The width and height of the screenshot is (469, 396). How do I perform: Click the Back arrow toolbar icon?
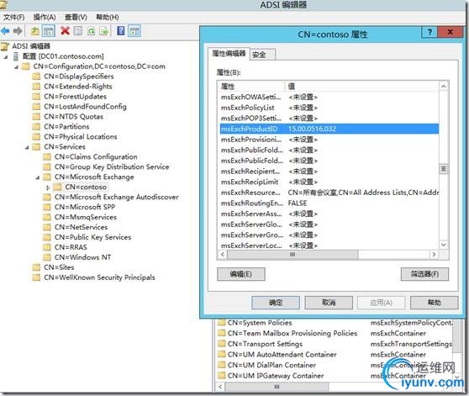[x=5, y=31]
